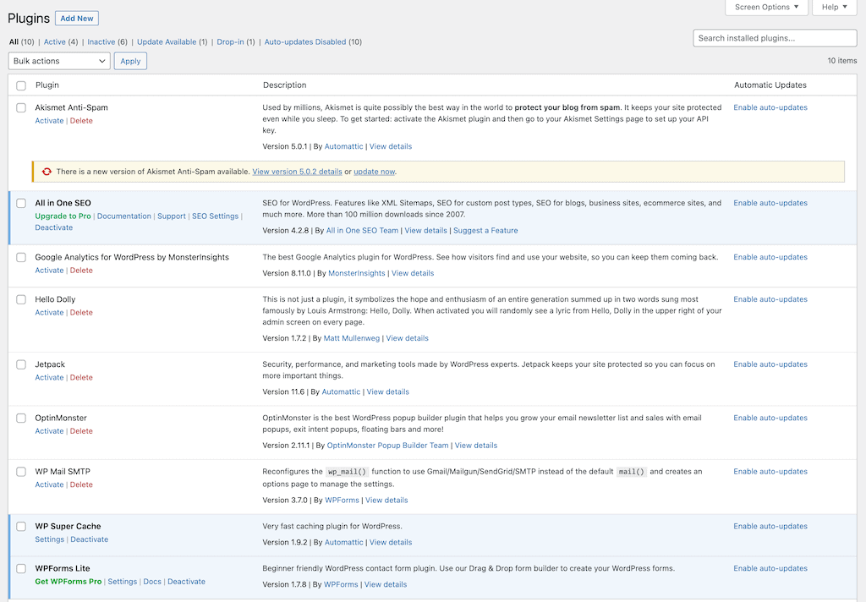The image size is (866, 602).
Task: View details for Jetpack plugin
Action: tap(387, 392)
